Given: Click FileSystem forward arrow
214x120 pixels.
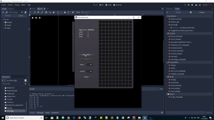Looking at the screenshot, I should click(x=4, y=80).
